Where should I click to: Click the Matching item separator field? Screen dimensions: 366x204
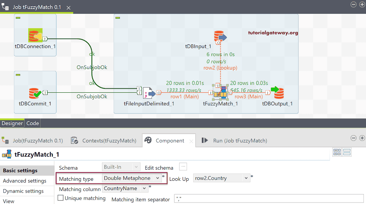click(269, 199)
